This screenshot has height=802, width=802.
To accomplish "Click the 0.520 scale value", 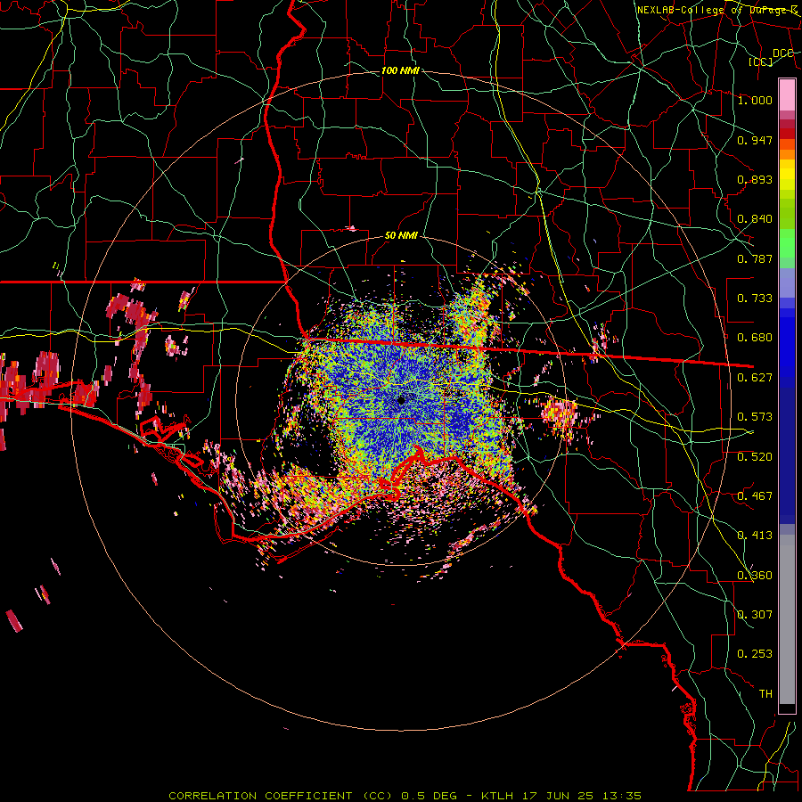I will click(755, 456).
